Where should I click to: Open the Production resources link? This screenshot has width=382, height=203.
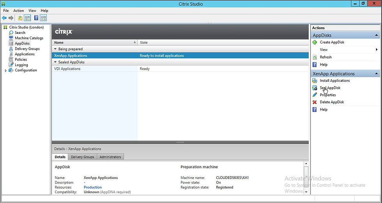(93, 187)
